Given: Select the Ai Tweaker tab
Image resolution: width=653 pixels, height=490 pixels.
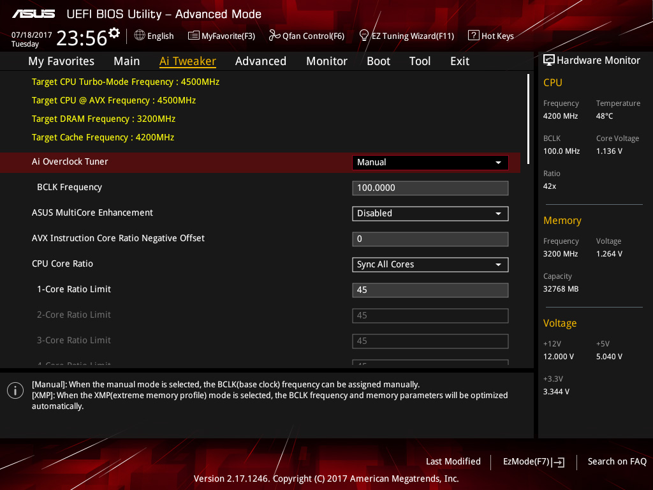Looking at the screenshot, I should pos(187,61).
